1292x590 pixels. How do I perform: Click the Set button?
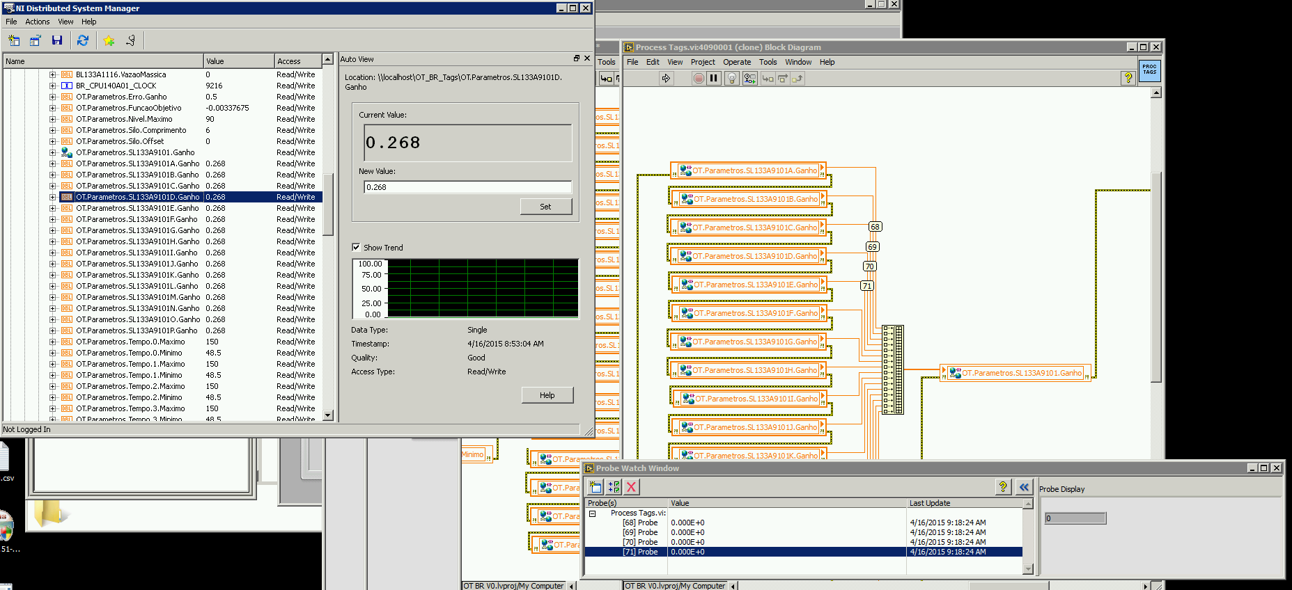coord(546,207)
